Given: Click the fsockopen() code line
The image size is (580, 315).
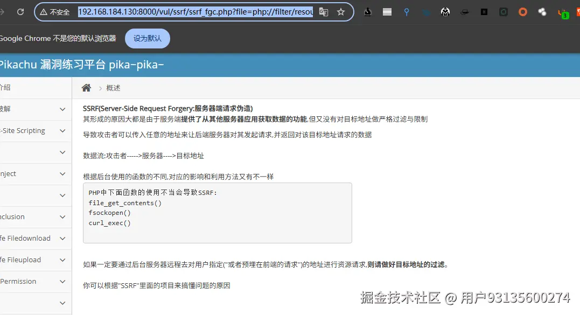Looking at the screenshot, I should click(109, 213).
